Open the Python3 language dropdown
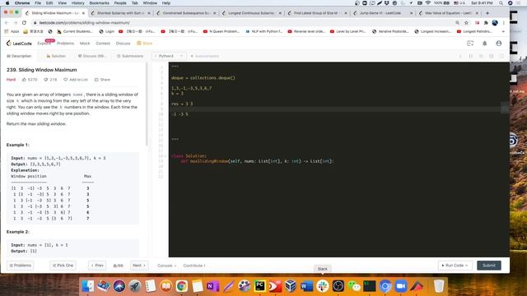Screen dimensions: 527x296 (x=169, y=56)
